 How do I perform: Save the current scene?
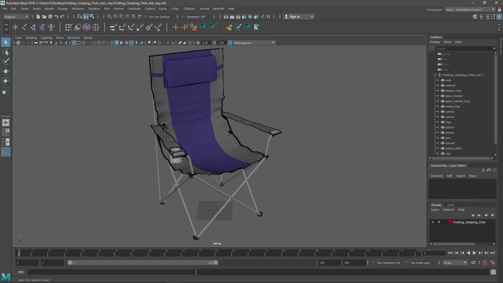50,17
